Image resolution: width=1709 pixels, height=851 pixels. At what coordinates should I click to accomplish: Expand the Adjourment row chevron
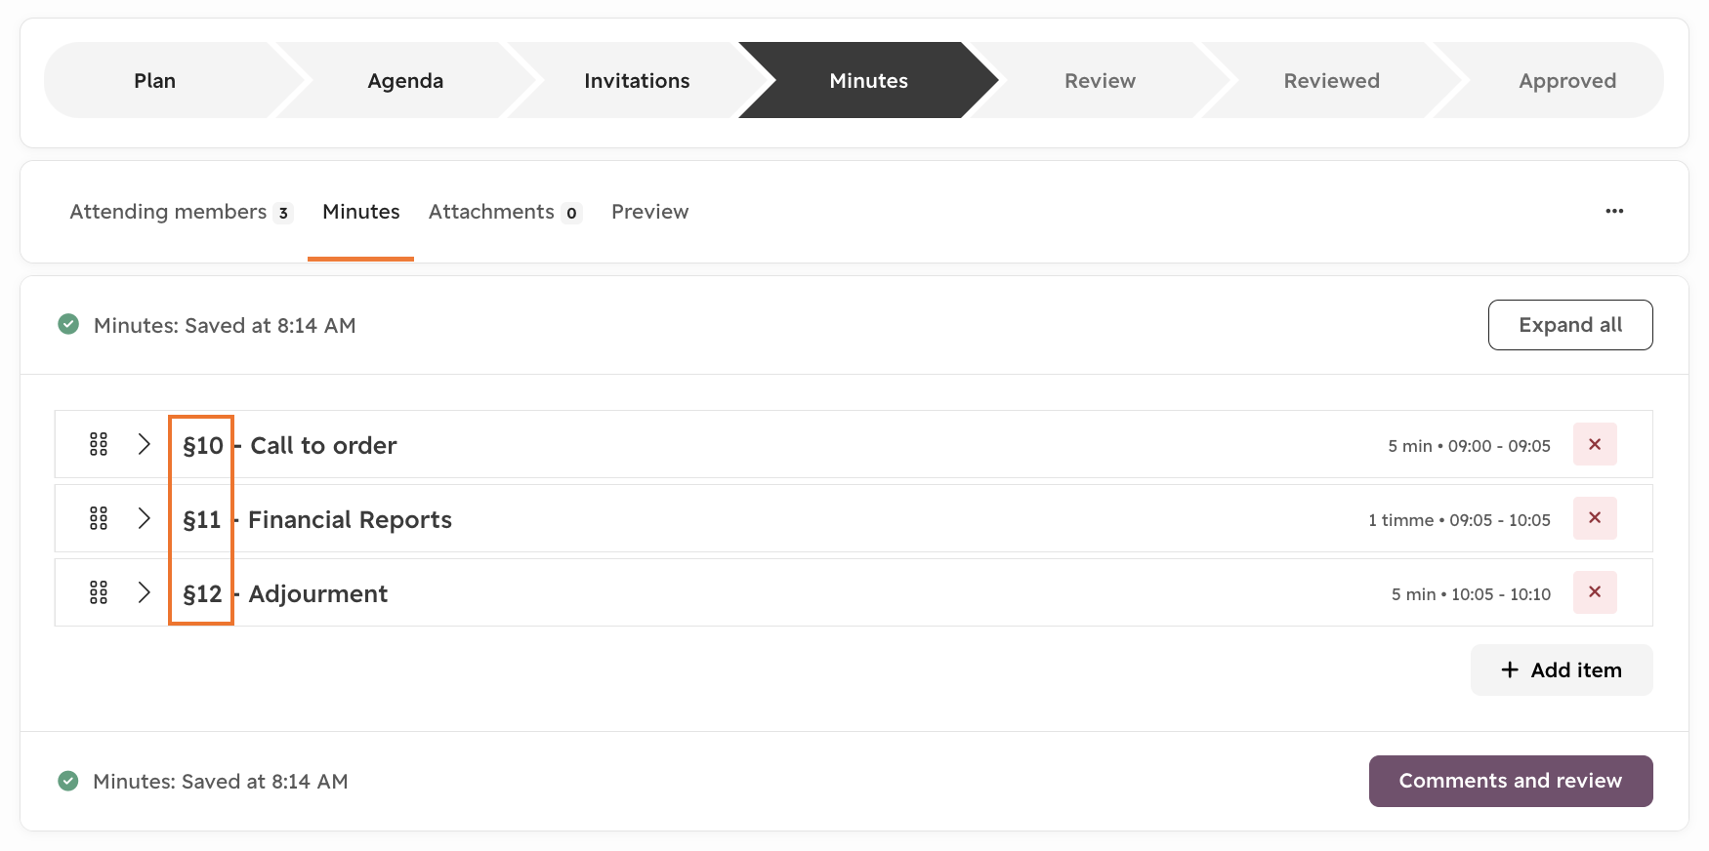(145, 592)
